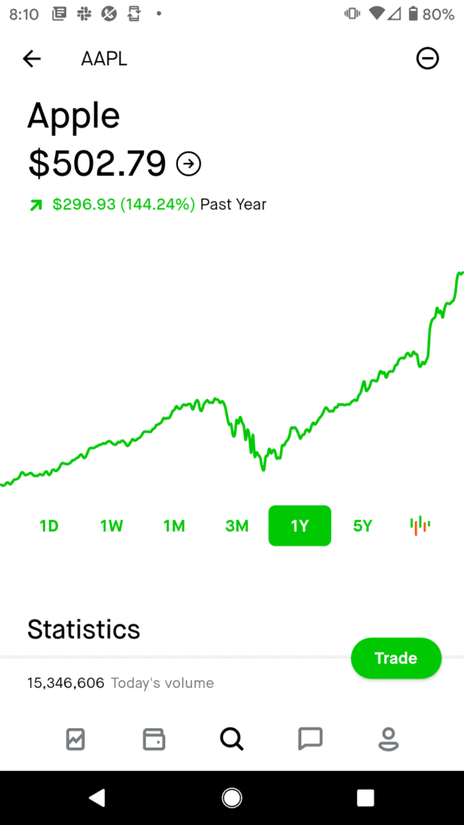Open the search tab in bottom navigation
Screen dimensions: 464x825
(231, 739)
